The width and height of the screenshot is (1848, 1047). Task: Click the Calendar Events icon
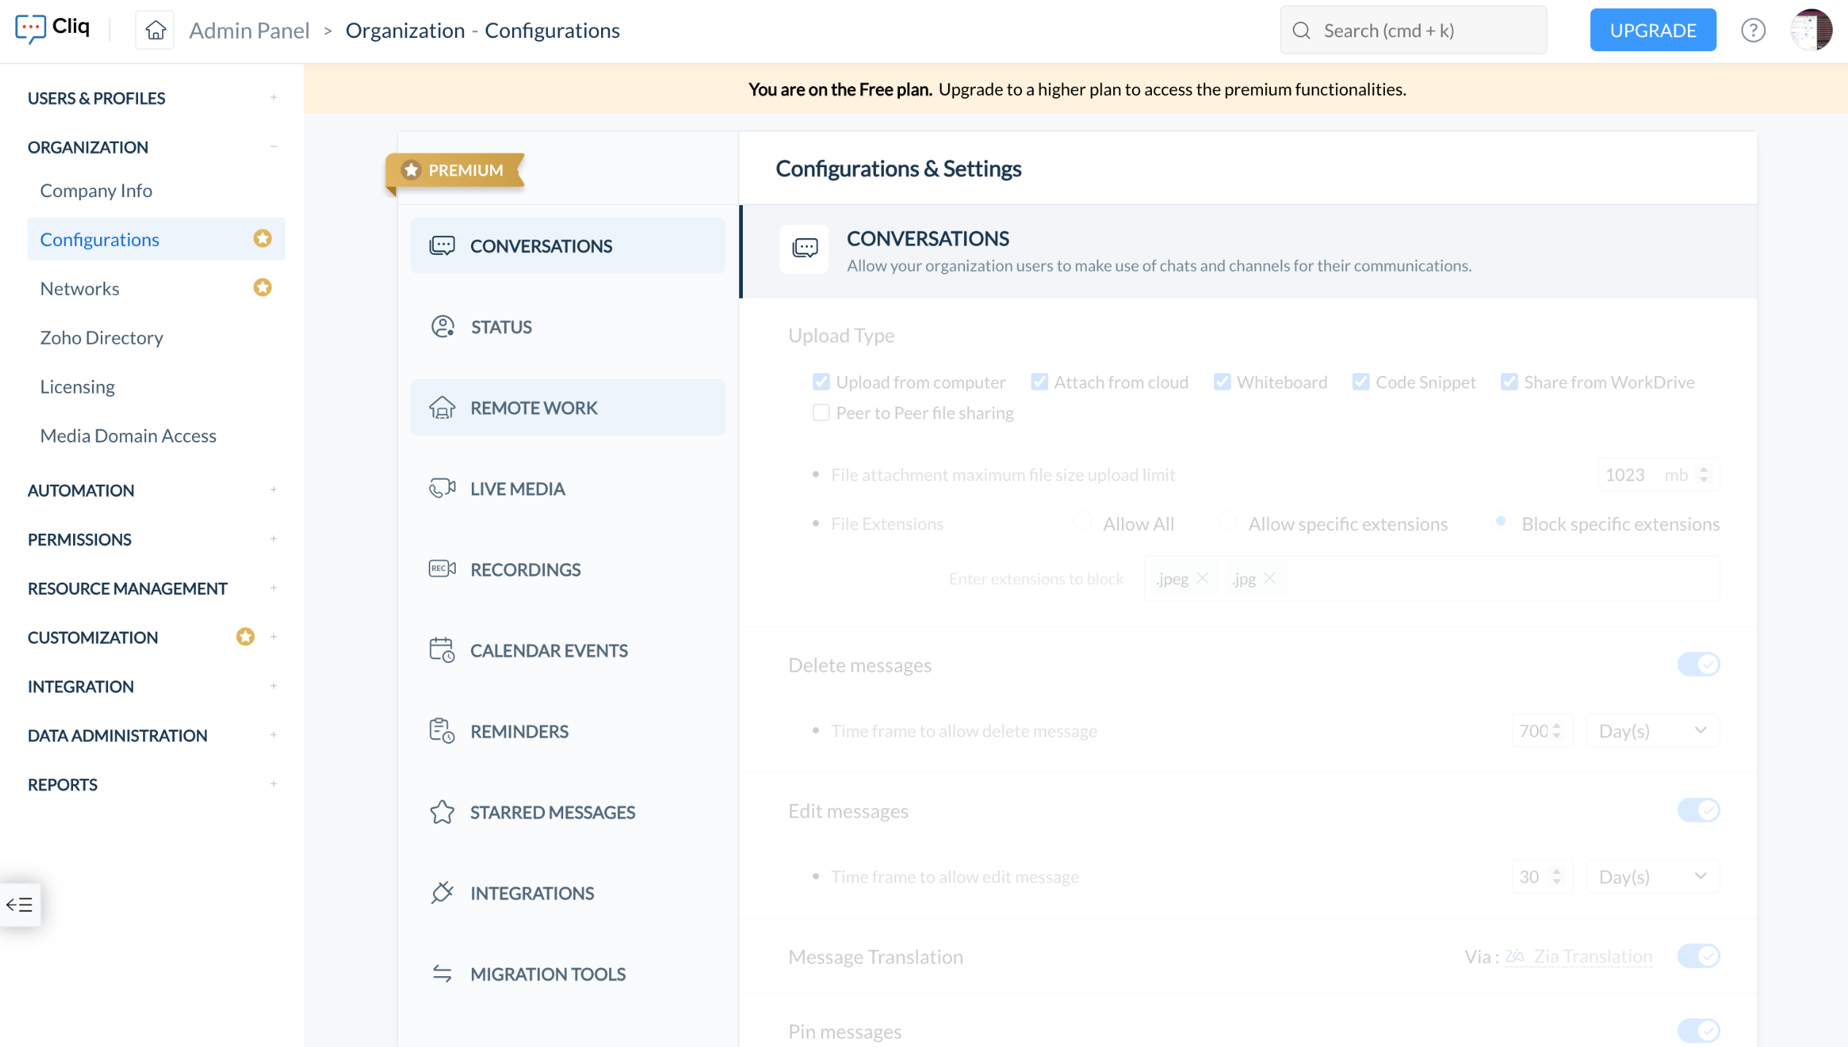tap(441, 650)
